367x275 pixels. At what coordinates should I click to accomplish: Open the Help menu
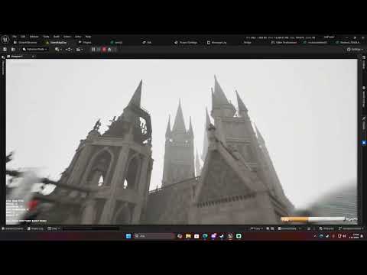[88, 37]
